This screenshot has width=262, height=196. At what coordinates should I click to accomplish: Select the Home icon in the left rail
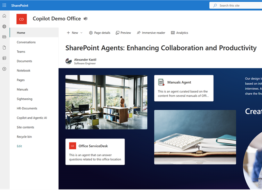point(4,16)
